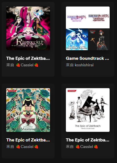
Task: Open the Ristaccia album cover playlist
Action: (28, 28)
